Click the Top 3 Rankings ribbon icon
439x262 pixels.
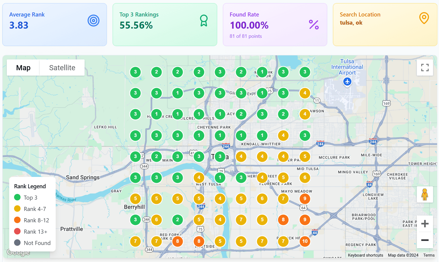click(204, 21)
